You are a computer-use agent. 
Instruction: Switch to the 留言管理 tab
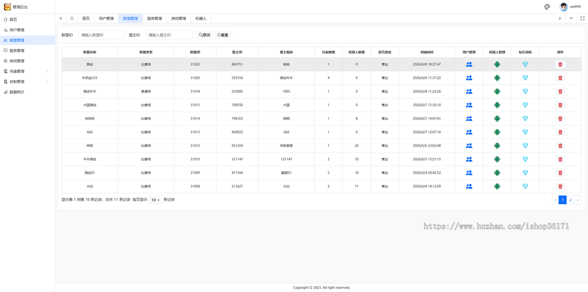pyautogui.click(x=154, y=19)
